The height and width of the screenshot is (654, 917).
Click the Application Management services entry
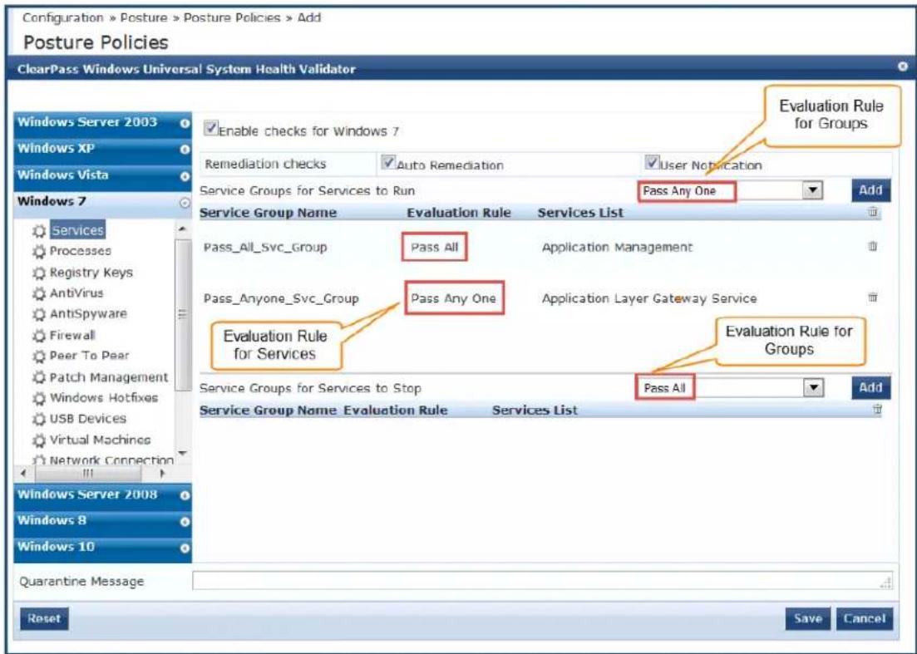tap(617, 247)
